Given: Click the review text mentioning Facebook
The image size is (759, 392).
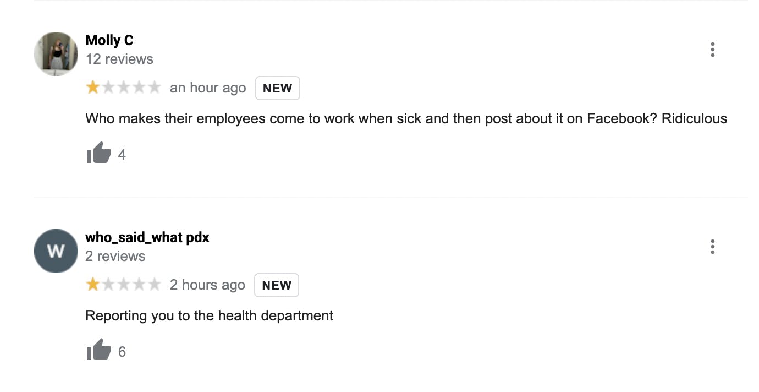Looking at the screenshot, I should click(x=406, y=118).
